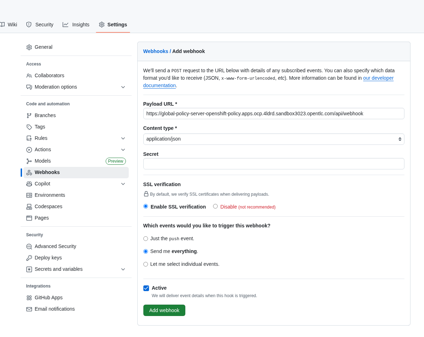Open the Advanced Security settings page
The image size is (424, 337).
coord(76,246)
